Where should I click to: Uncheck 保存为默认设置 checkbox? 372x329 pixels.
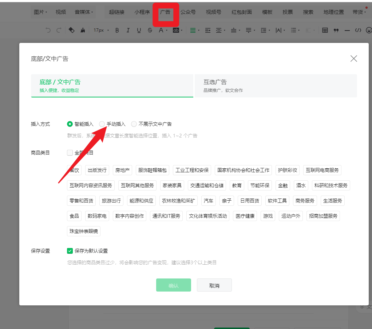point(70,251)
